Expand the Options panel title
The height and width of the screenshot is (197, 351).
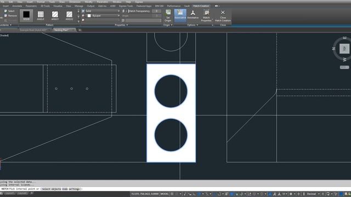tap(193, 25)
